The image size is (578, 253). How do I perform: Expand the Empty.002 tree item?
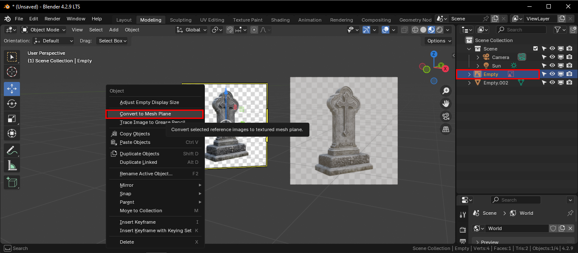pos(469,83)
